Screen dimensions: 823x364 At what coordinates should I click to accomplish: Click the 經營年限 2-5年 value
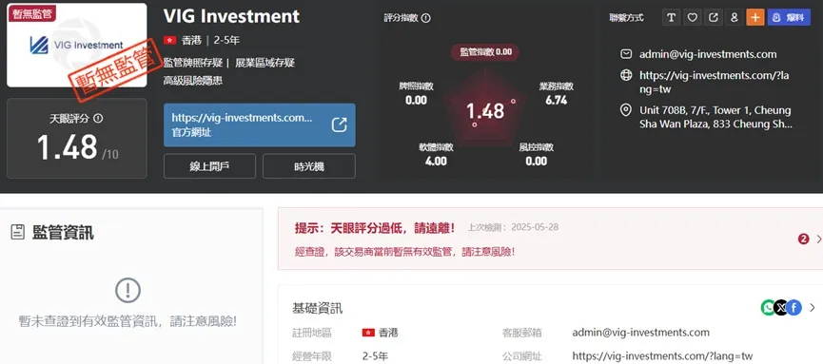(x=375, y=356)
